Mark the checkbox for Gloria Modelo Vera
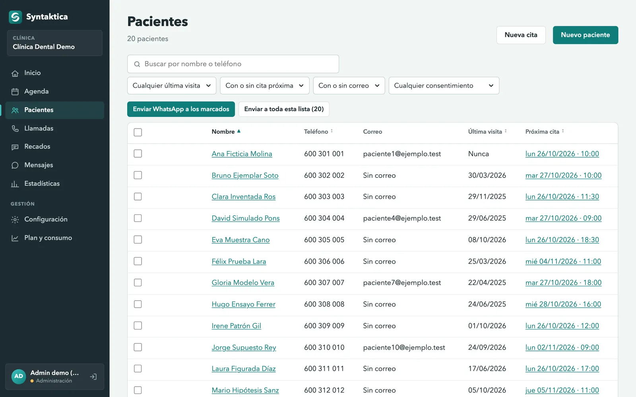 click(138, 283)
